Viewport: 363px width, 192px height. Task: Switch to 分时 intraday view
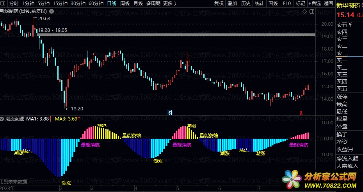click(x=14, y=3)
